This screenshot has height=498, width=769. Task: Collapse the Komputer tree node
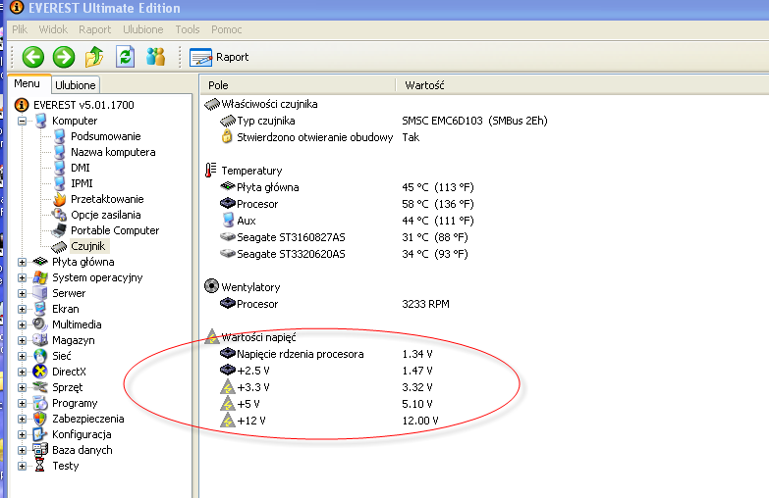[22, 121]
